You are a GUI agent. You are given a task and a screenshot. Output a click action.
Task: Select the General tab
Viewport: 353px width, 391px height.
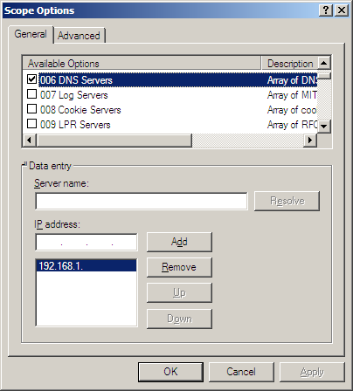click(31, 34)
